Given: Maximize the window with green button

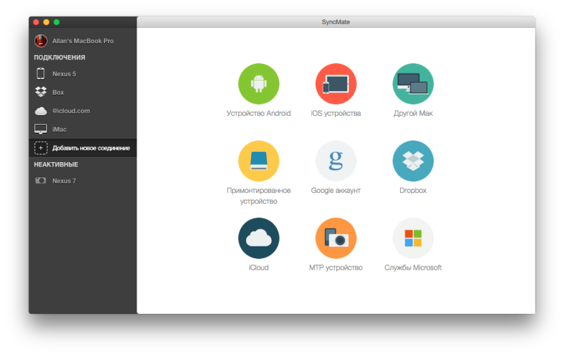Looking at the screenshot, I should [x=57, y=22].
